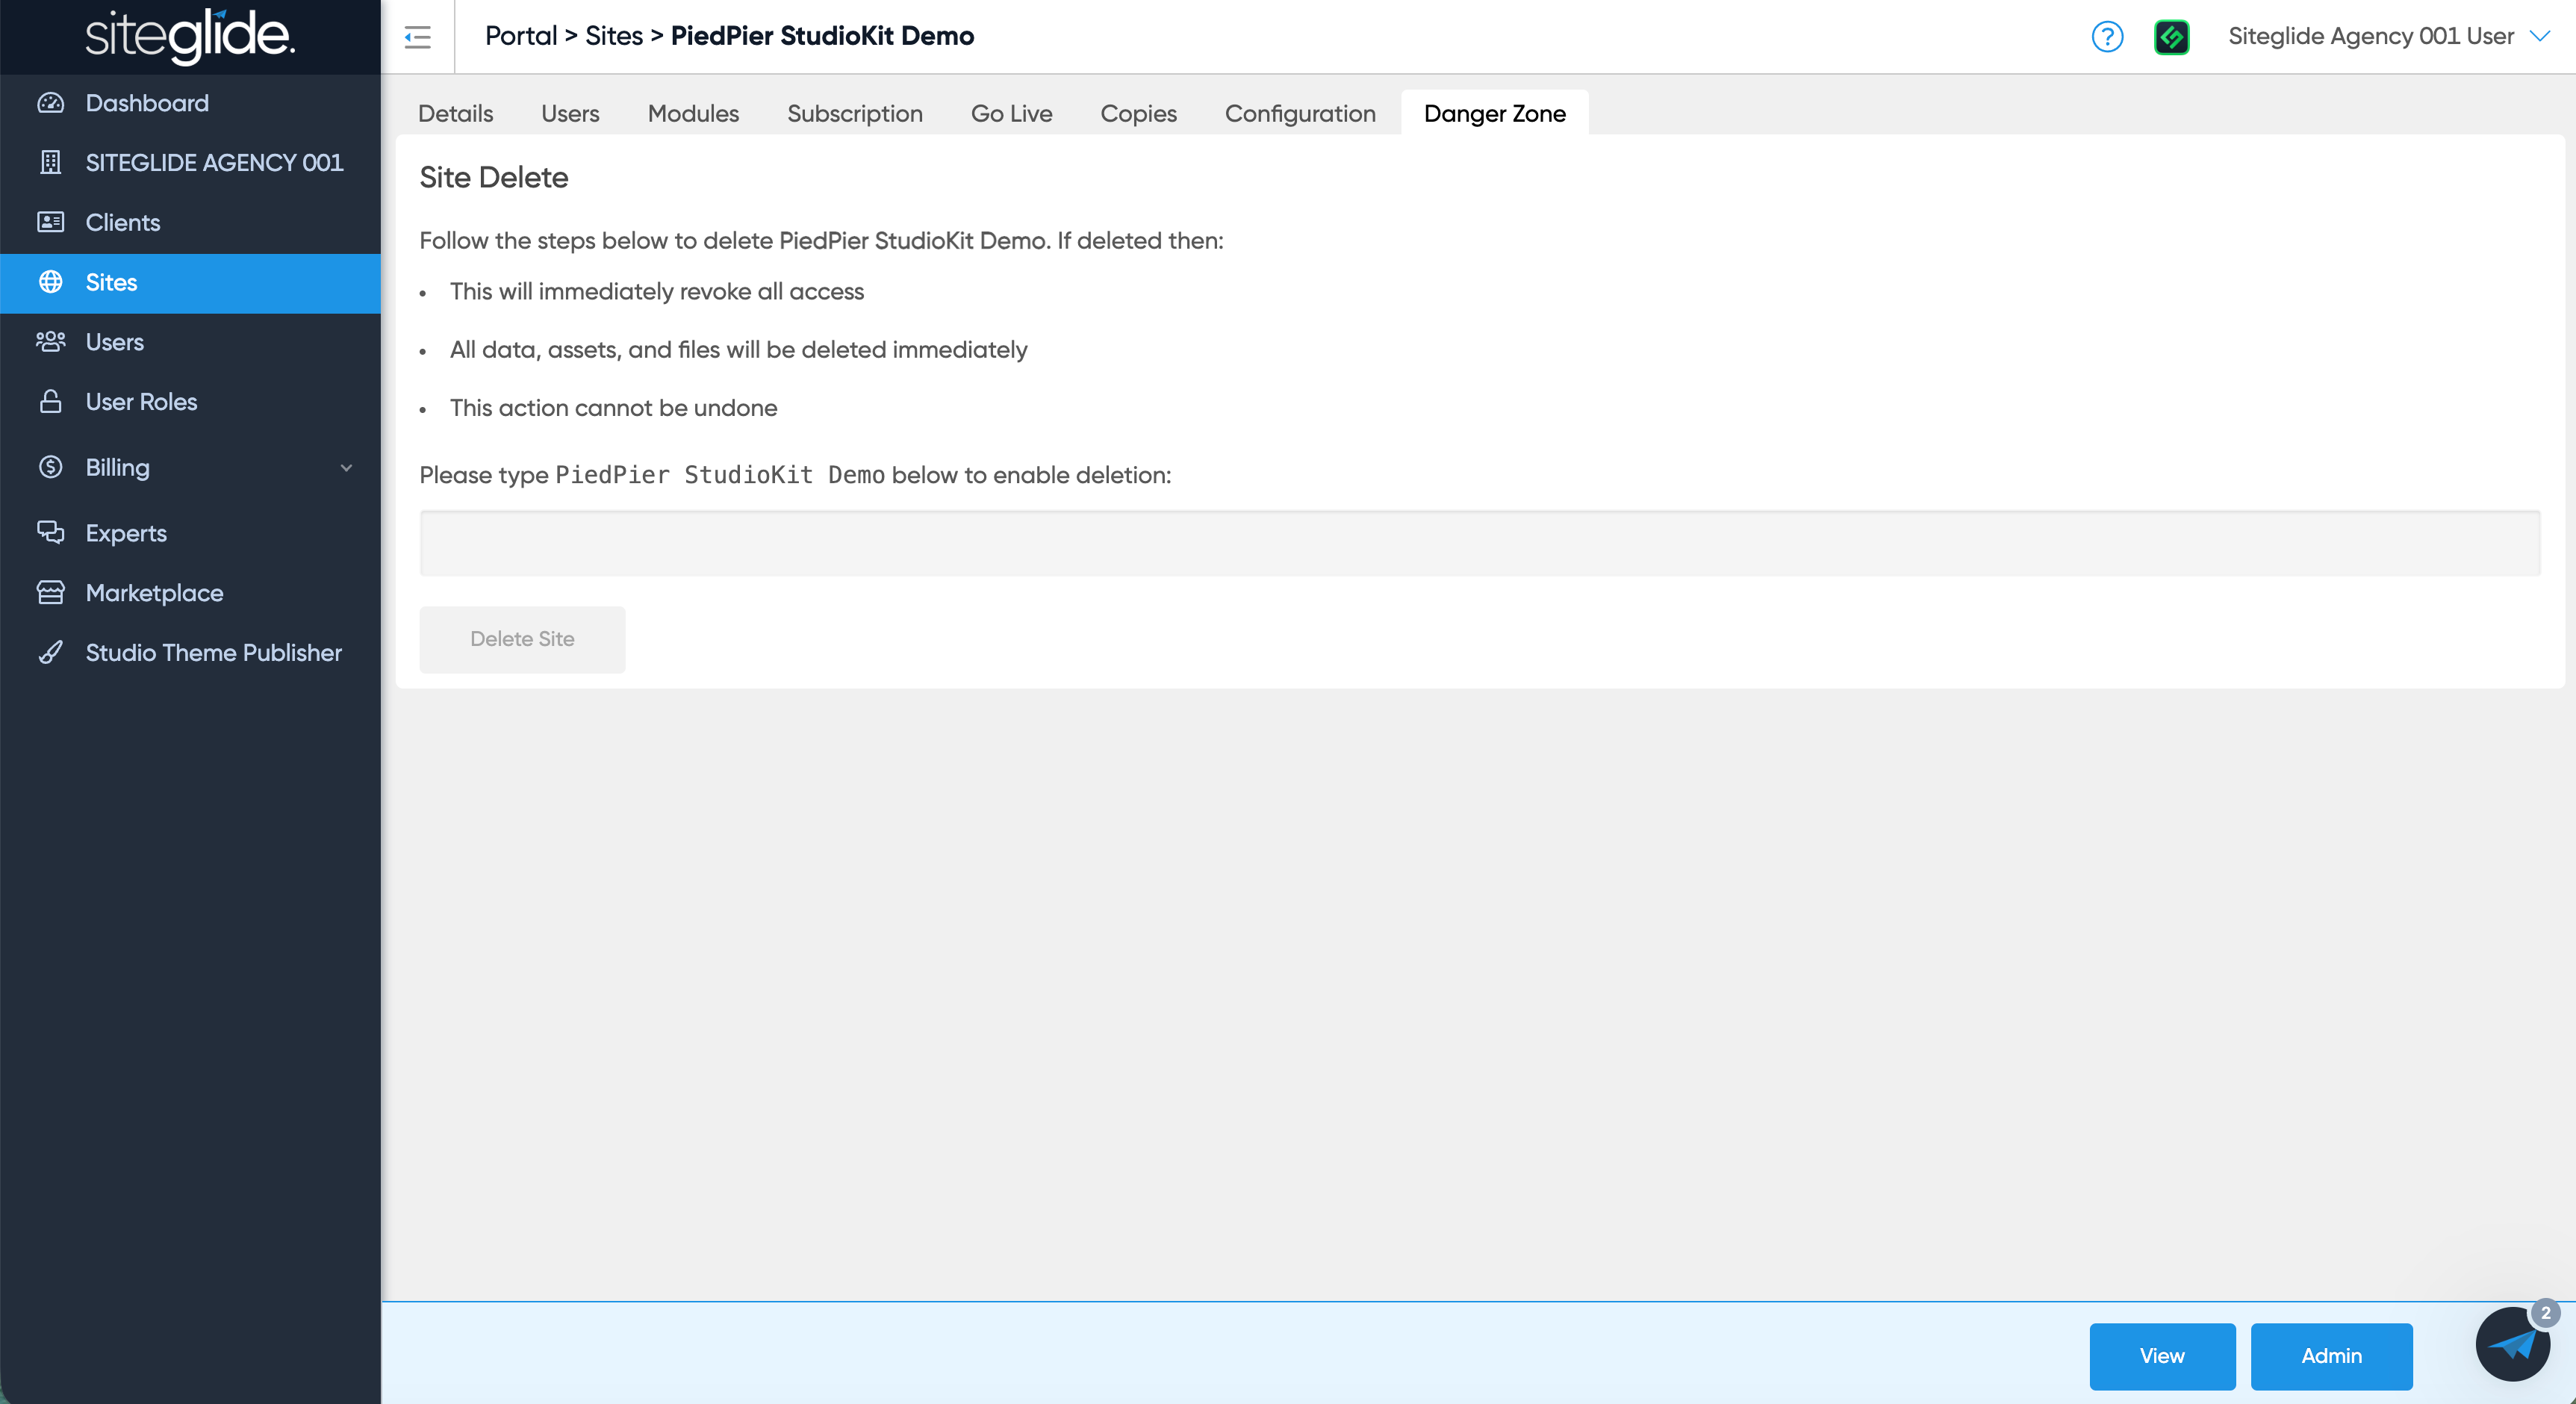Click the Studio Theme Publisher brush icon

point(51,653)
